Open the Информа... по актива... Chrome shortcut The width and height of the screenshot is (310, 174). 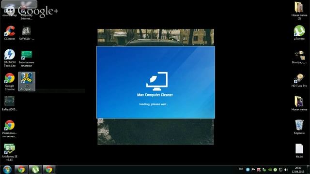10,129
